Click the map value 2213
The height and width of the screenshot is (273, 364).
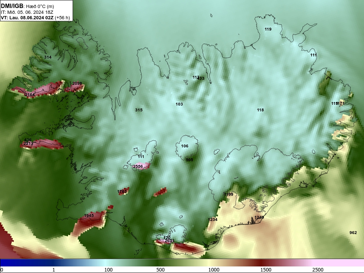coord(28,143)
